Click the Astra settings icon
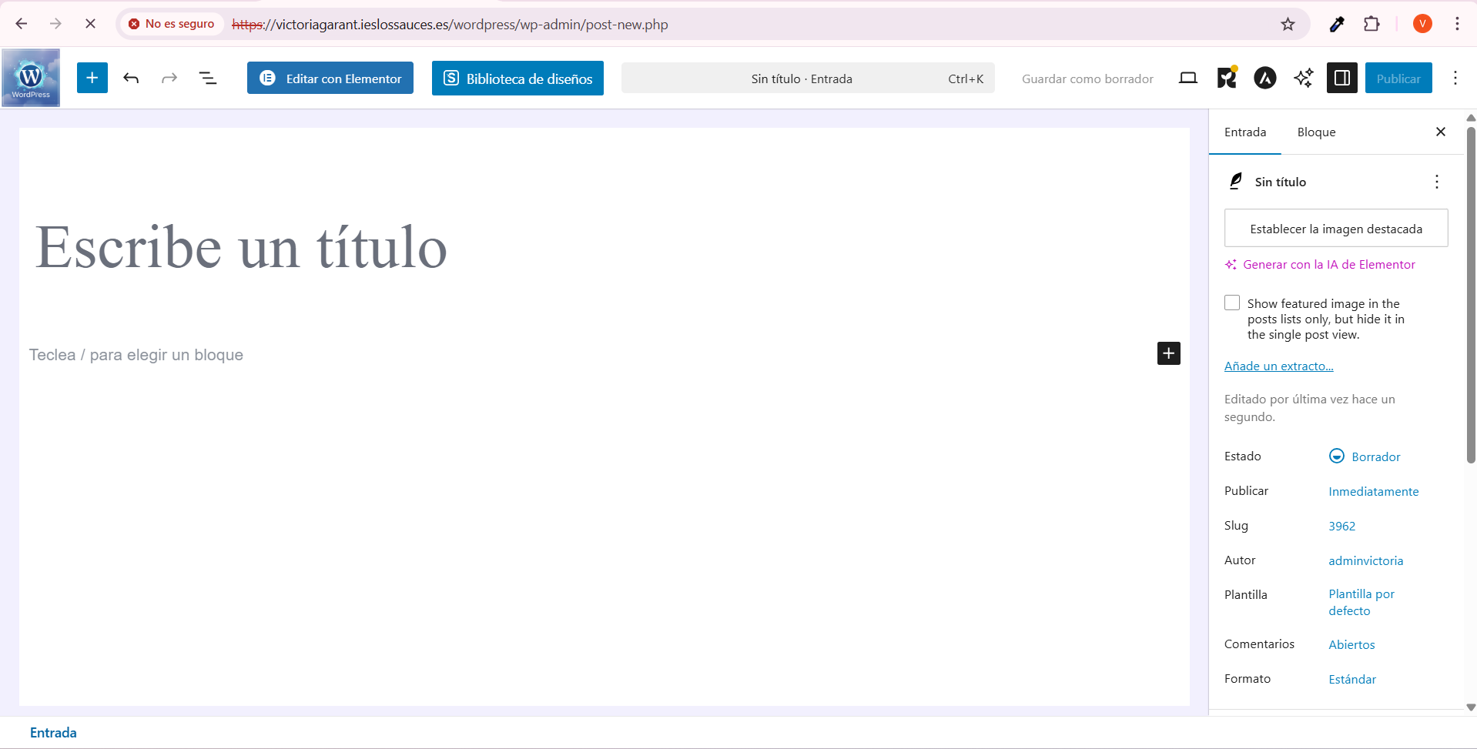The image size is (1477, 749). (1264, 78)
